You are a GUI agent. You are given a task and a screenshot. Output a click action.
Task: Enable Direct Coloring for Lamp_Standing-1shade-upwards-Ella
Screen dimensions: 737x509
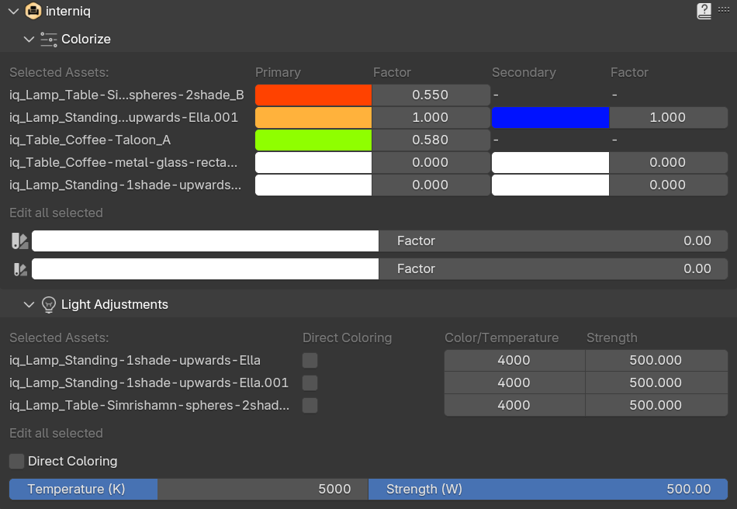pos(310,360)
